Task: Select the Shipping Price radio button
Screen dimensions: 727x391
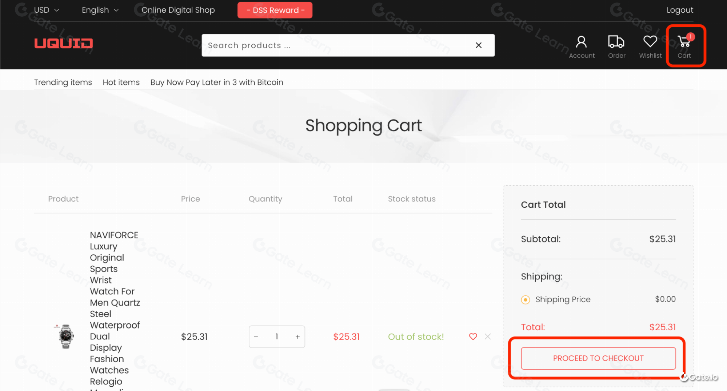Action: point(526,300)
